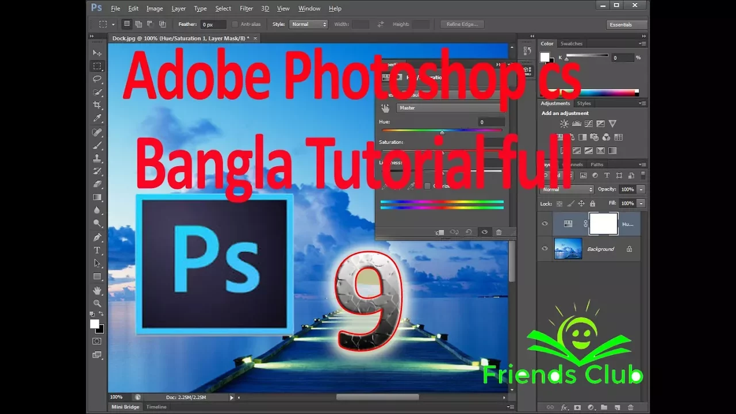Open the Master channel dropdown
Viewport: 736px width, 414px height.
[449, 108]
